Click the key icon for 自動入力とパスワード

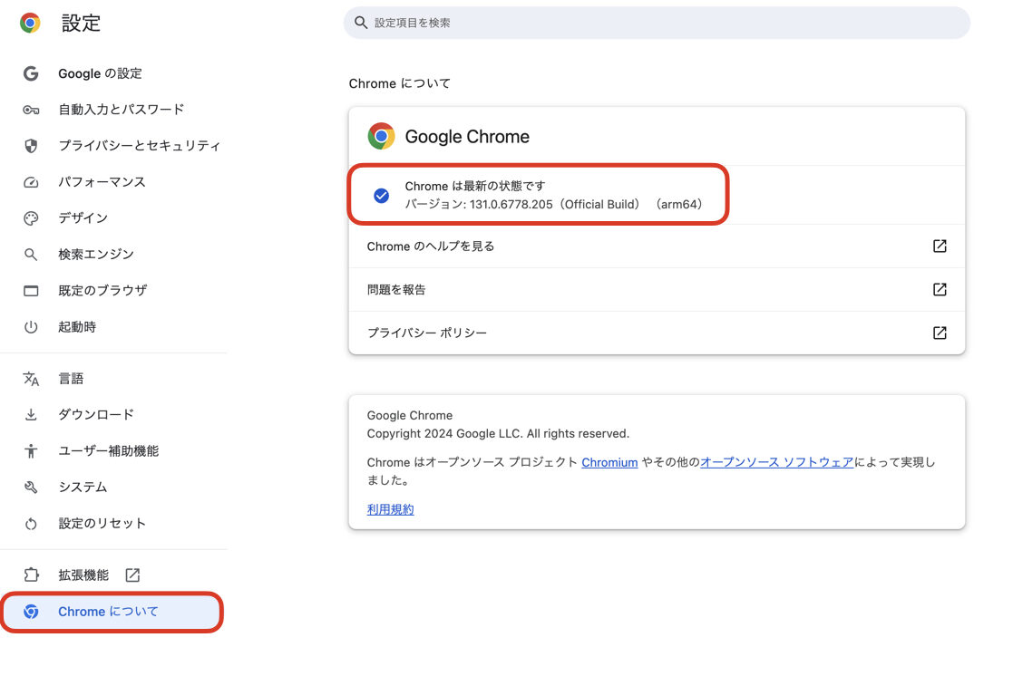point(30,110)
